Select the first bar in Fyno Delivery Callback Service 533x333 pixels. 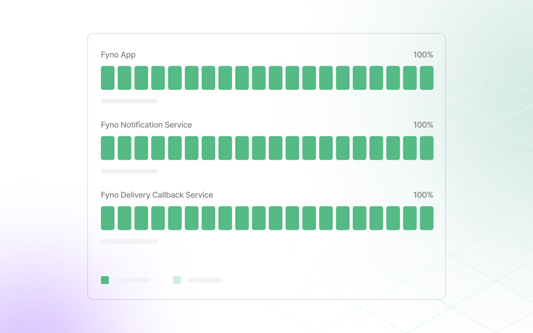[x=107, y=218]
